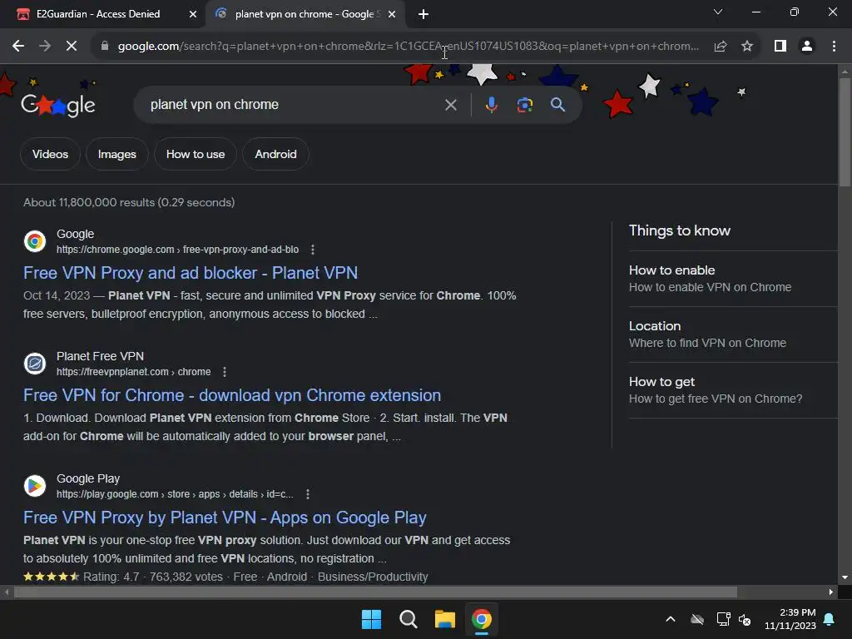Image resolution: width=852 pixels, height=639 pixels.
Task: Filter results by Images
Action: (x=116, y=154)
